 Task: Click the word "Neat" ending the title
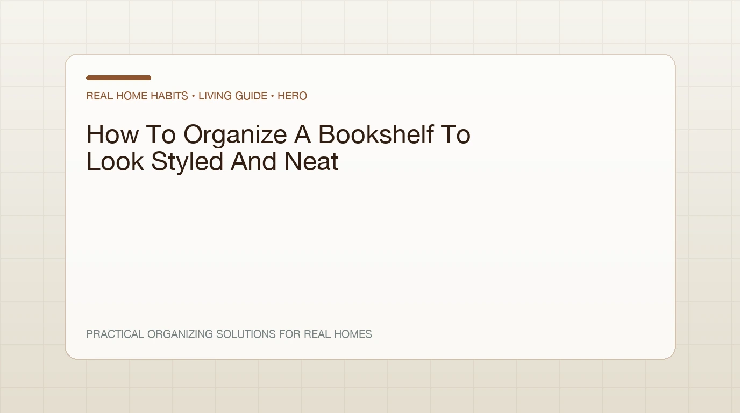(311, 161)
